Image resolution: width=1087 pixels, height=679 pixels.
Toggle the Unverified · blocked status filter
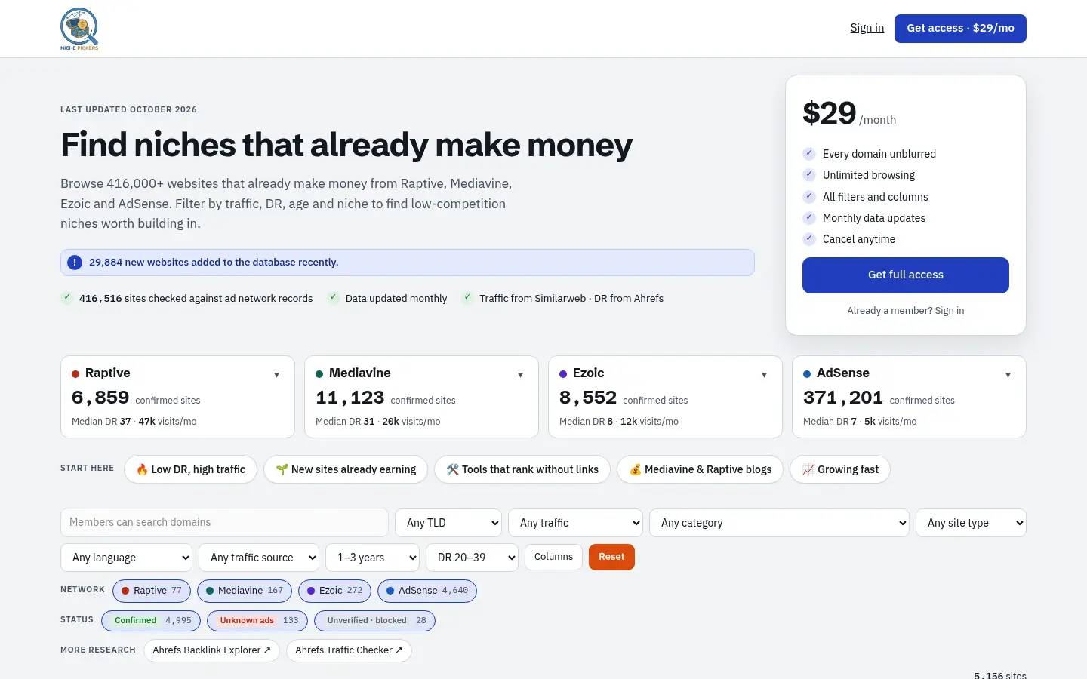pos(374,621)
